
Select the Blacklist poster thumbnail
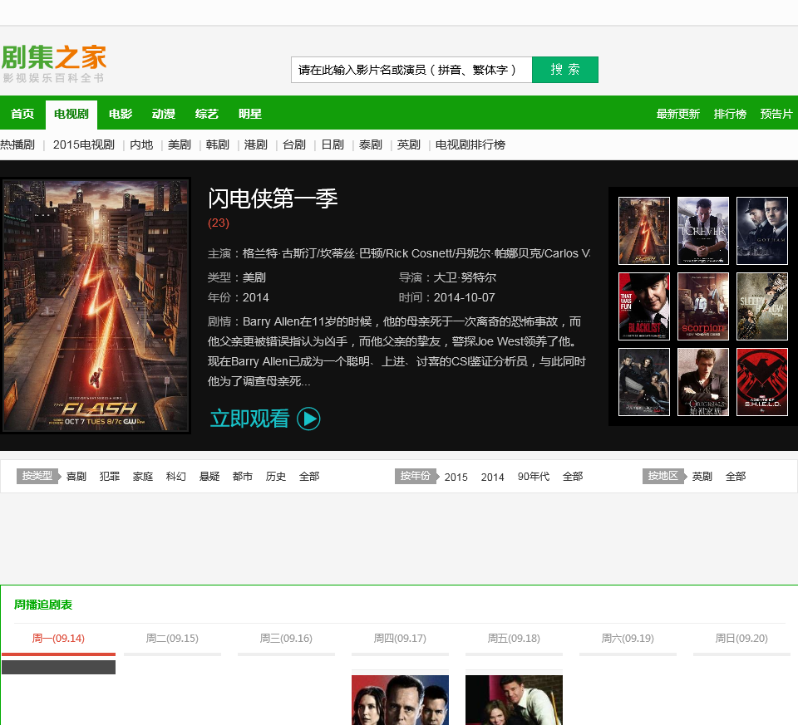click(x=643, y=306)
